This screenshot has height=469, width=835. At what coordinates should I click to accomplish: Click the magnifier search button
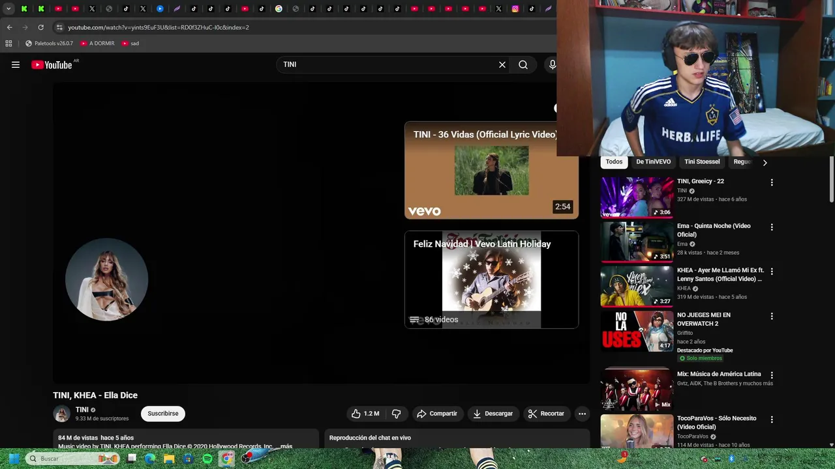[523, 64]
